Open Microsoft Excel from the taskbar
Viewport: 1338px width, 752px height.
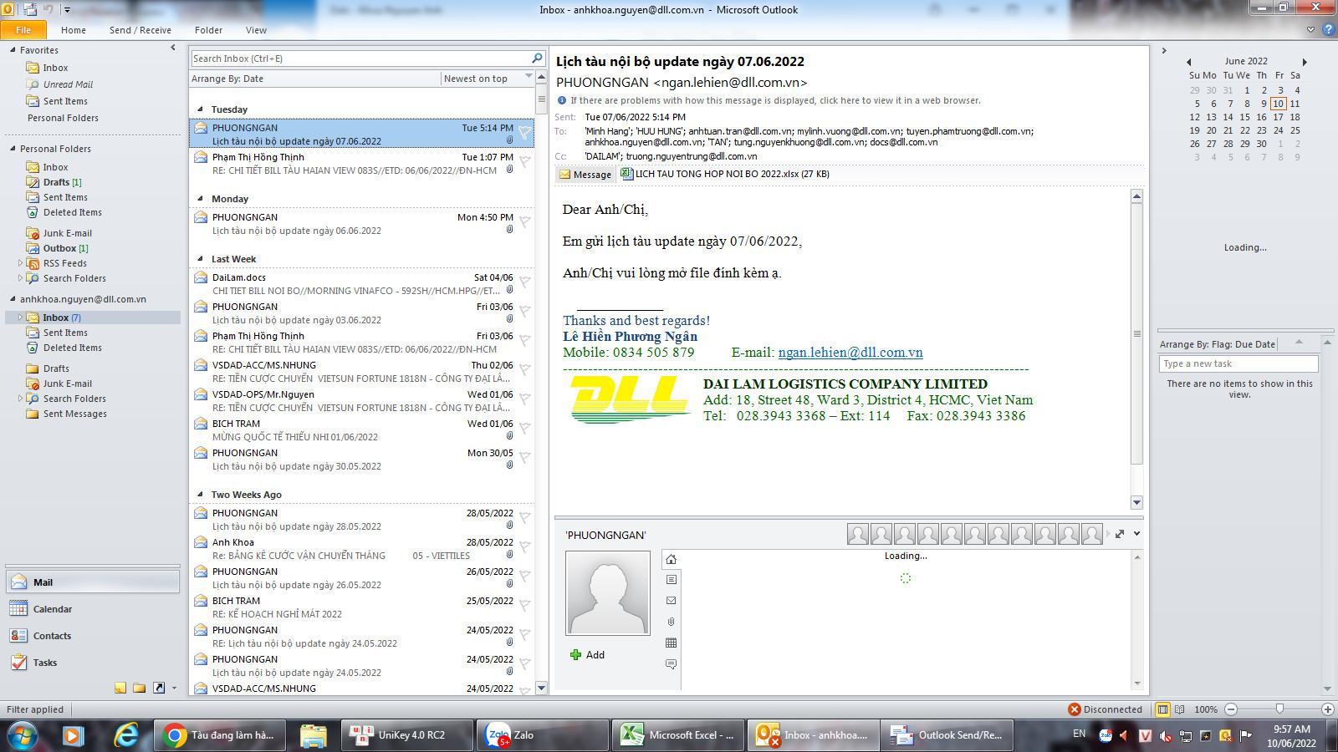pyautogui.click(x=677, y=735)
